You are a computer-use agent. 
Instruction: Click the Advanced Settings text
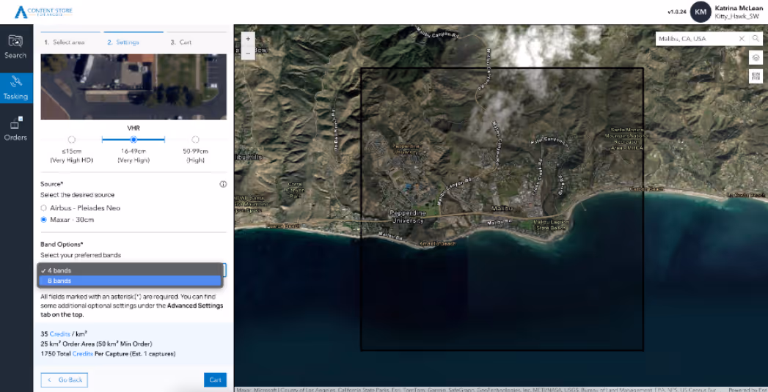point(195,306)
